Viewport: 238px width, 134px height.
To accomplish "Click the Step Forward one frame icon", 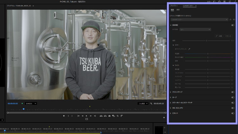I will tap(90, 116).
